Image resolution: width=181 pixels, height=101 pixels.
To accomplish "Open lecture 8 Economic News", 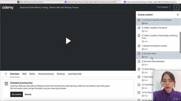I will click(x=158, y=55).
